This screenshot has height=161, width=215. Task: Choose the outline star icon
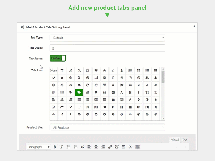point(113,70)
